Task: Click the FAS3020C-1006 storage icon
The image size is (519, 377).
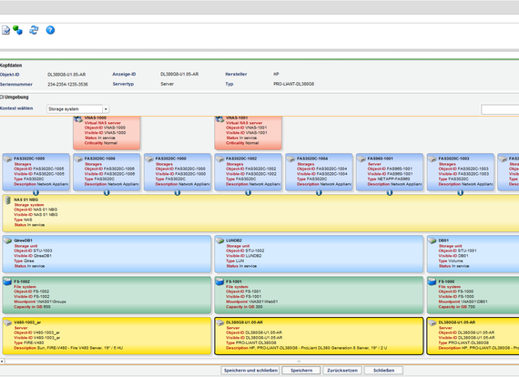Action: tap(78, 159)
